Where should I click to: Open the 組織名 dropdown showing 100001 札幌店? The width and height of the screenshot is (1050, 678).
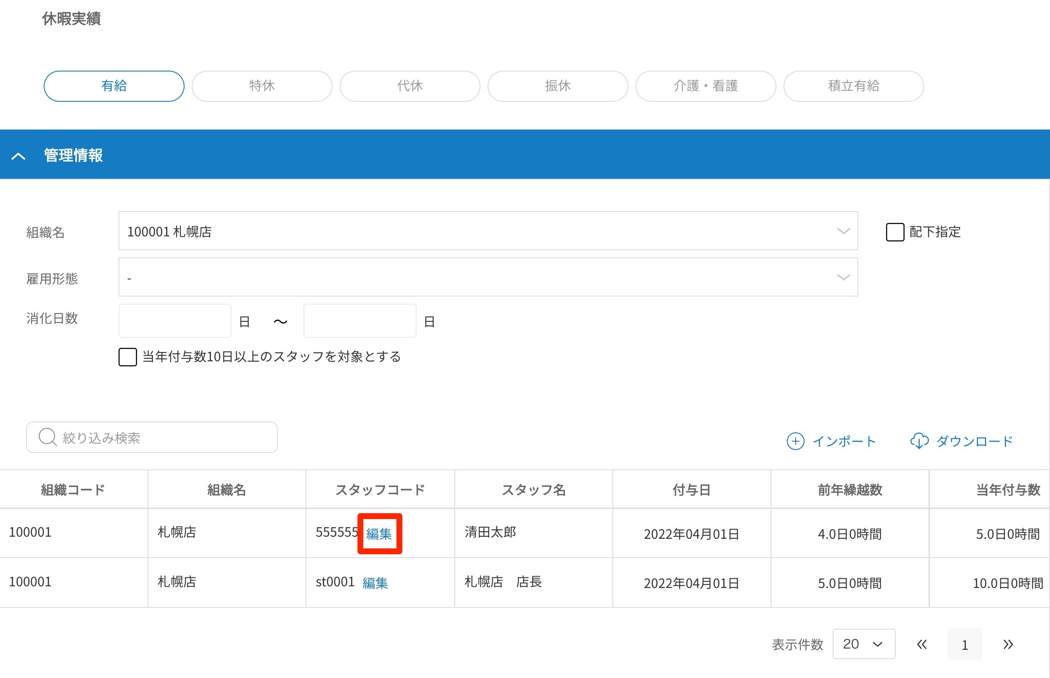point(488,231)
